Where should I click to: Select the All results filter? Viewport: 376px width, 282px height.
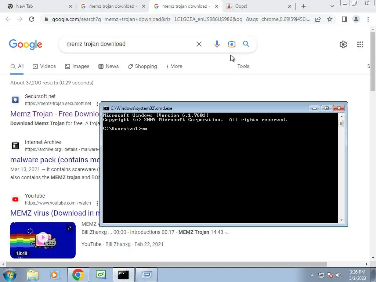[17, 66]
